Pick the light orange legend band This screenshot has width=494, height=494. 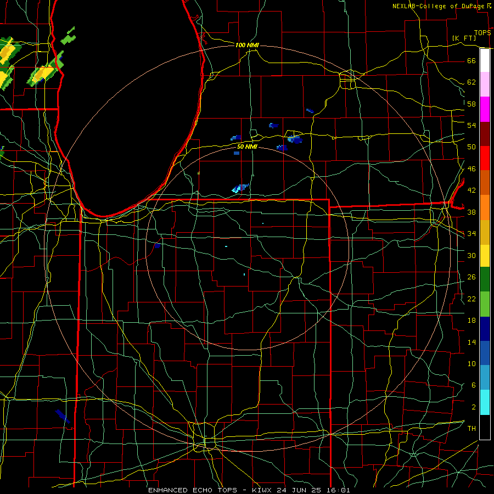(485, 207)
